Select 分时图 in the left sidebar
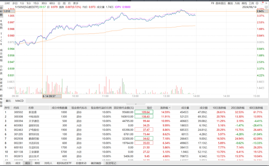Screen dimensions: 269x166 (2, 11)
